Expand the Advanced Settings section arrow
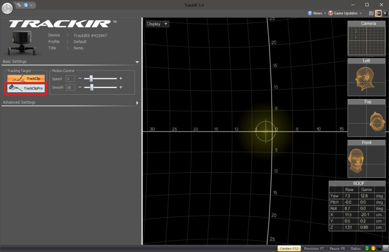Image resolution: width=389 pixels, height=252 pixels. point(137,103)
